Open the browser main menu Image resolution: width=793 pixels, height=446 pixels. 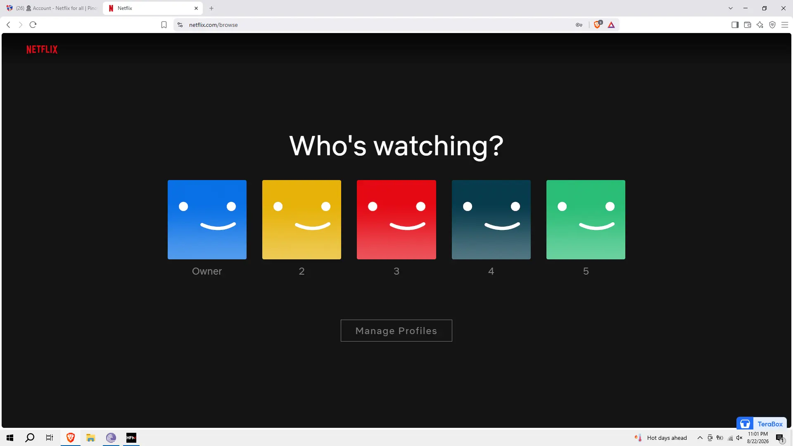[785, 25]
